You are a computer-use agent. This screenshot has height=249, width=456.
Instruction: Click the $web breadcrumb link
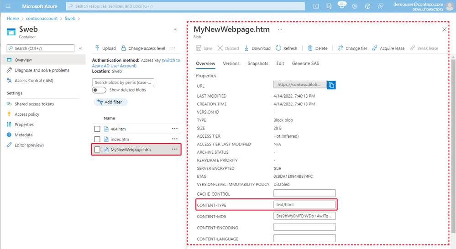tap(70, 18)
